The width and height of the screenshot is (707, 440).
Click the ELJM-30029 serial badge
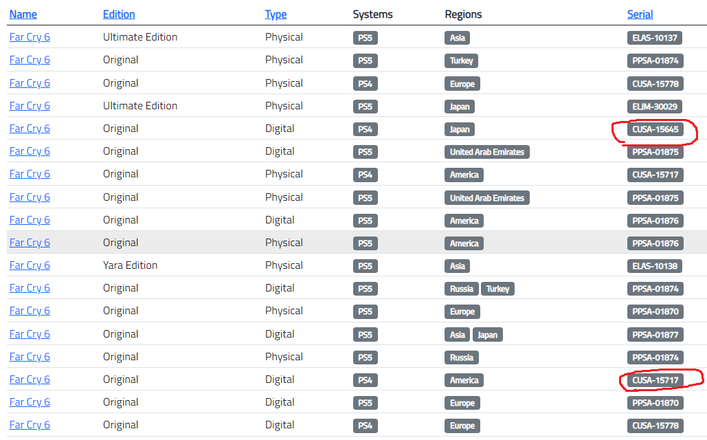coord(654,107)
